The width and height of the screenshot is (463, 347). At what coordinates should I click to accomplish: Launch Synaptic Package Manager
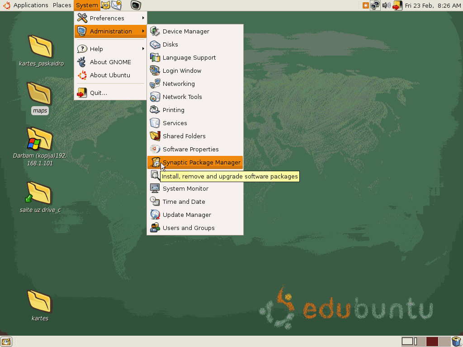(x=195, y=162)
